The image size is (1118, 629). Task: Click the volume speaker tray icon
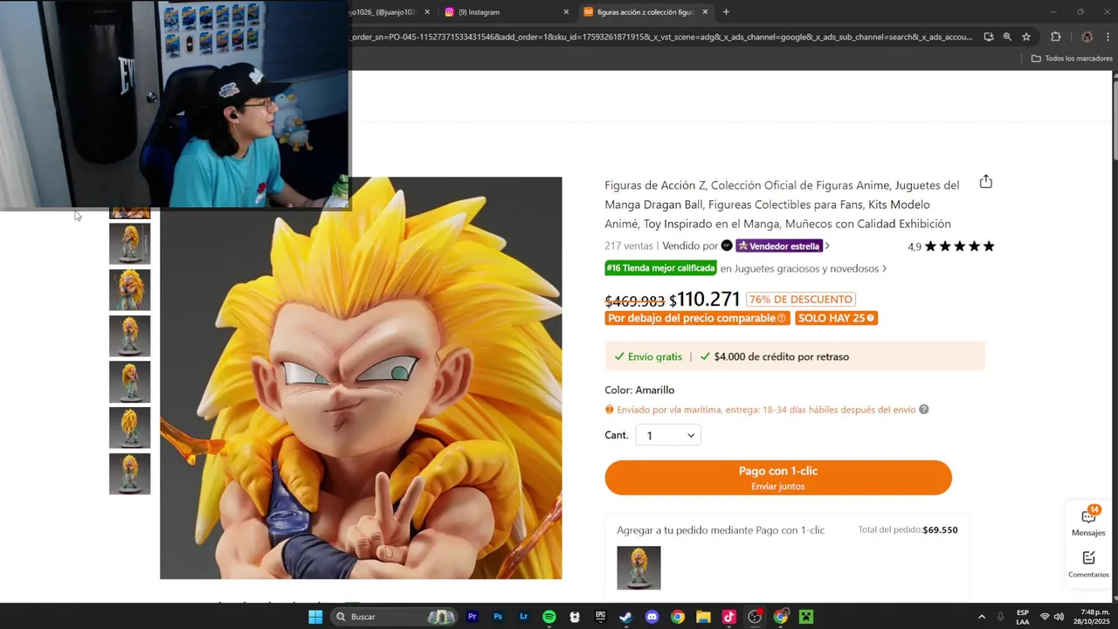(1059, 617)
